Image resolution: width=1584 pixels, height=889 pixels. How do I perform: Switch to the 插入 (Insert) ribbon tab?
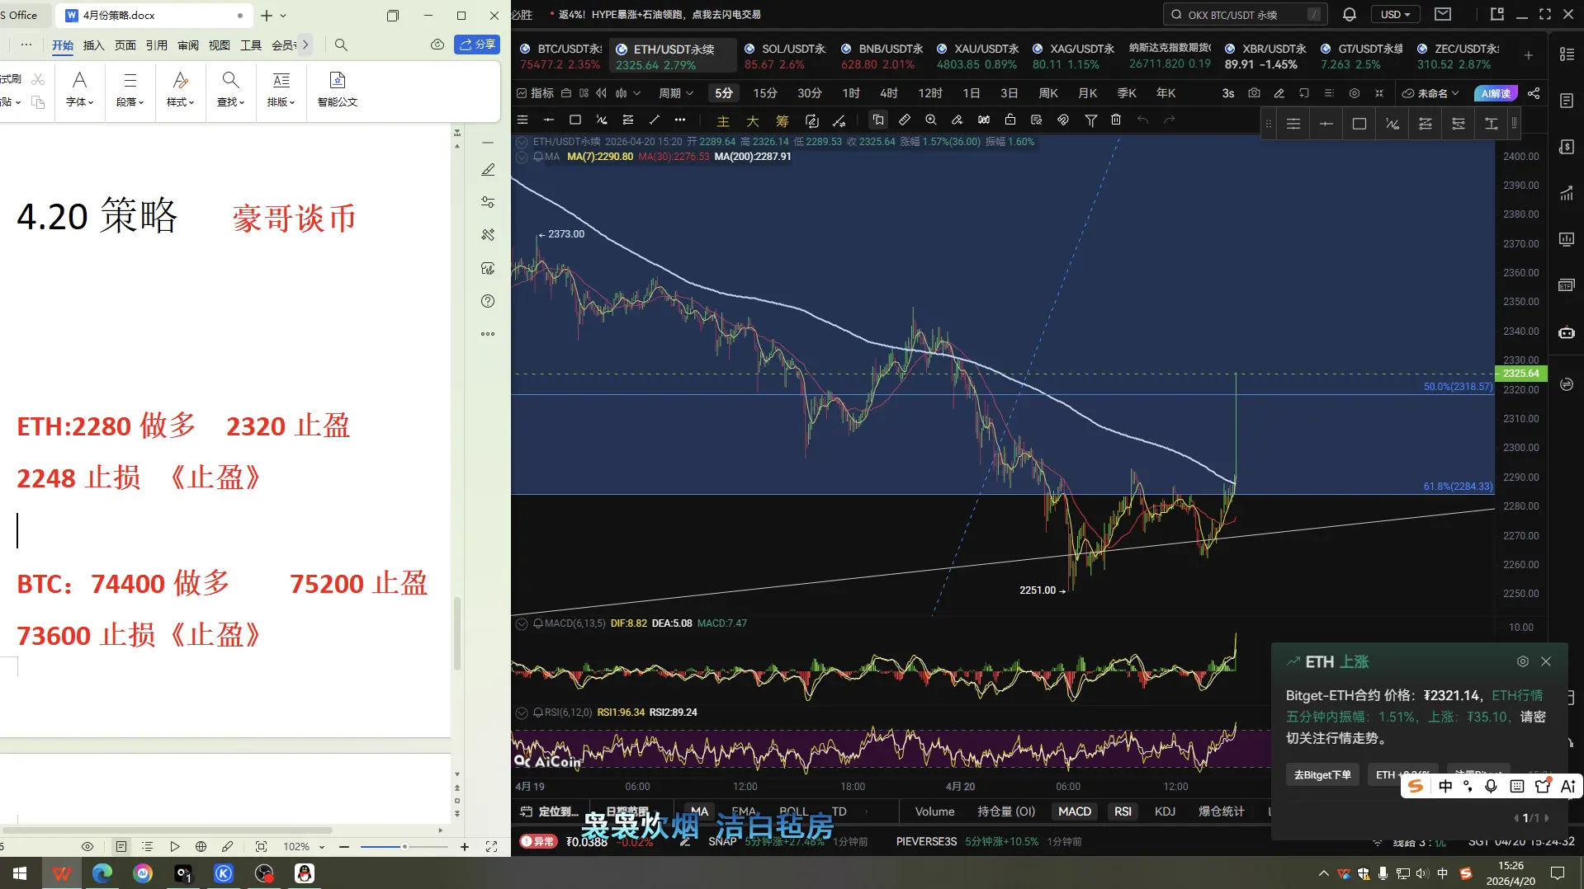click(x=94, y=45)
